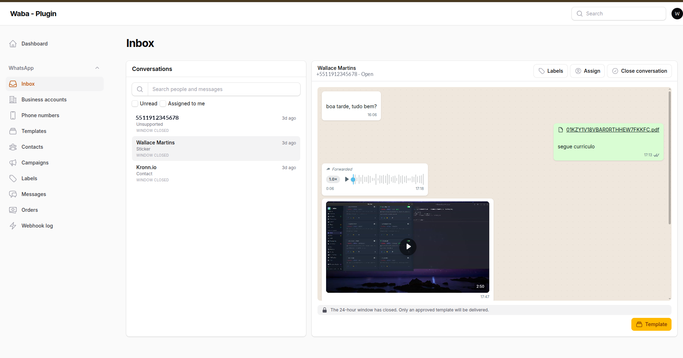The image size is (683, 358).
Task: Click the Labels sidebar label
Action: pos(29,178)
